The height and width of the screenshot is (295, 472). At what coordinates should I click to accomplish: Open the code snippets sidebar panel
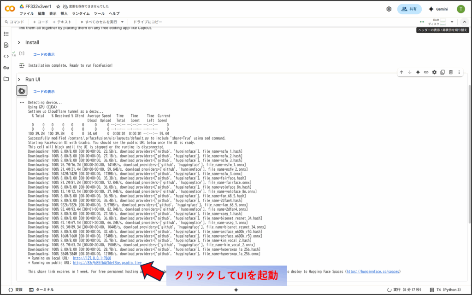tap(6, 56)
